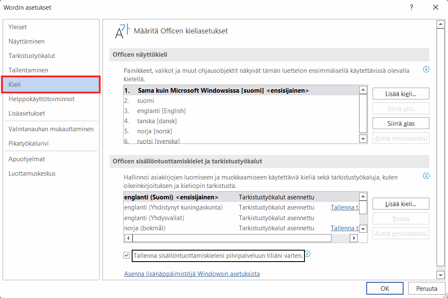Click up arrow of display language list scrollbar

(x=363, y=90)
